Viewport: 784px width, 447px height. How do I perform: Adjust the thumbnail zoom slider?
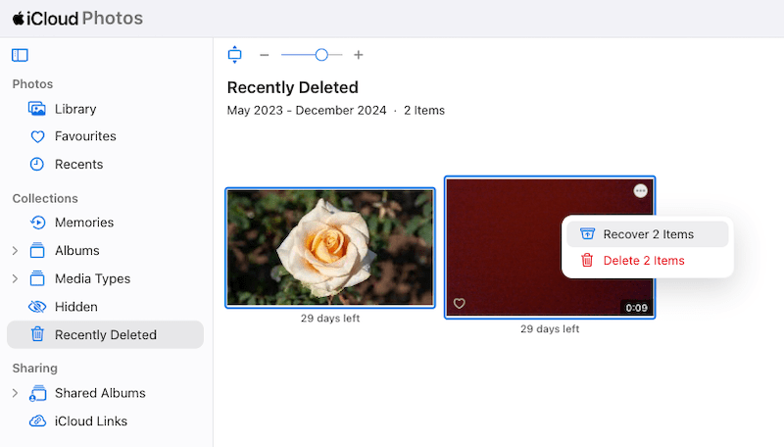[x=321, y=55]
